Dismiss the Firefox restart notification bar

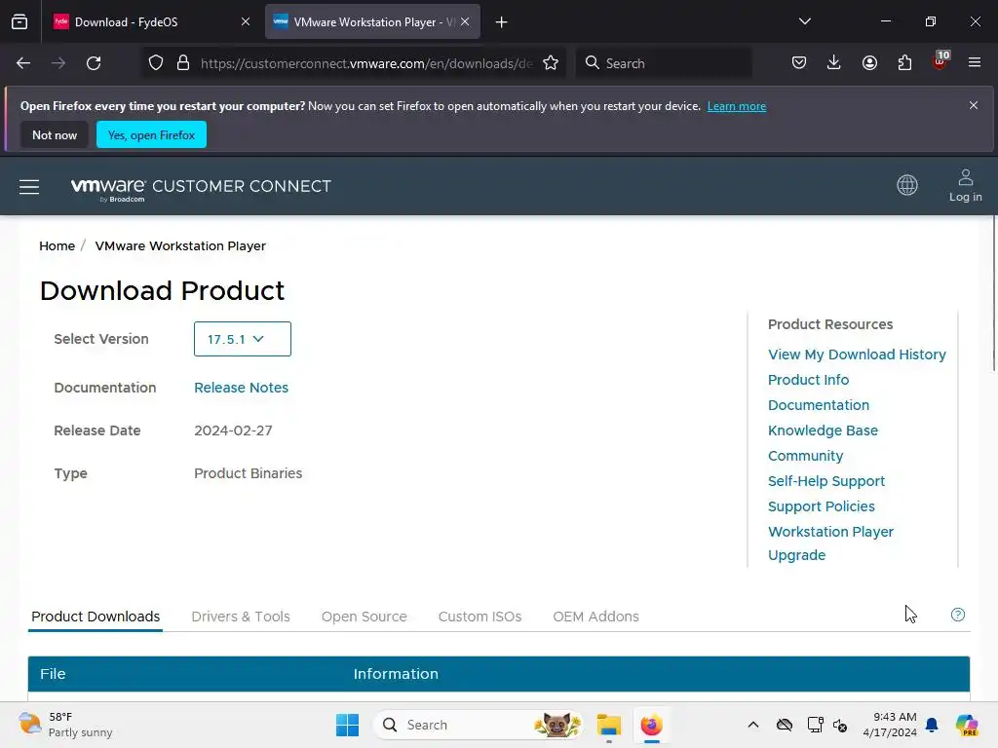974,105
